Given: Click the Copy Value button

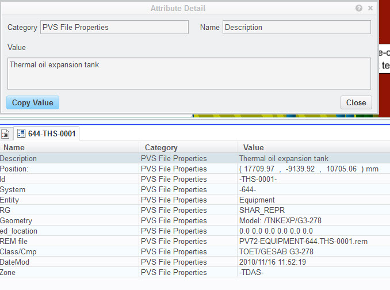Looking at the screenshot, I should [x=33, y=102].
